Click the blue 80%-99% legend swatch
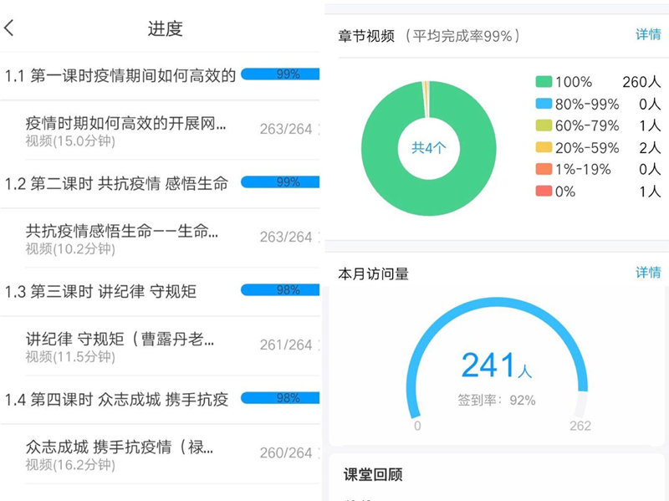This screenshot has width=669, height=501. pyautogui.click(x=544, y=104)
